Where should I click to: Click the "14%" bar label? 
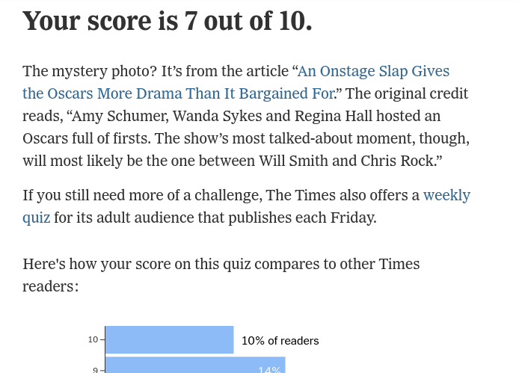coord(269,370)
